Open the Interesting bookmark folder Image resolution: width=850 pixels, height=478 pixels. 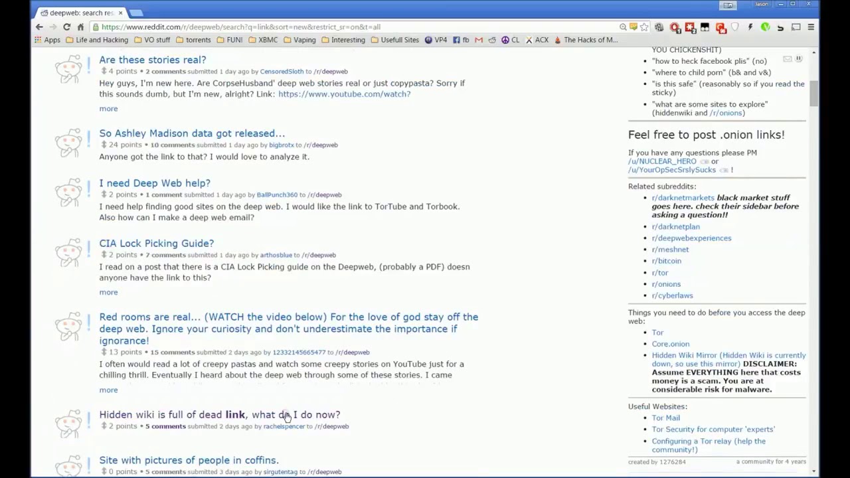[x=343, y=40]
